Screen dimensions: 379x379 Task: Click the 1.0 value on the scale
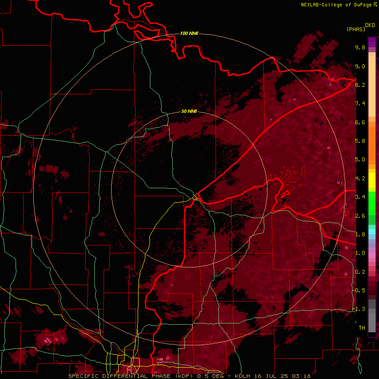click(x=360, y=253)
